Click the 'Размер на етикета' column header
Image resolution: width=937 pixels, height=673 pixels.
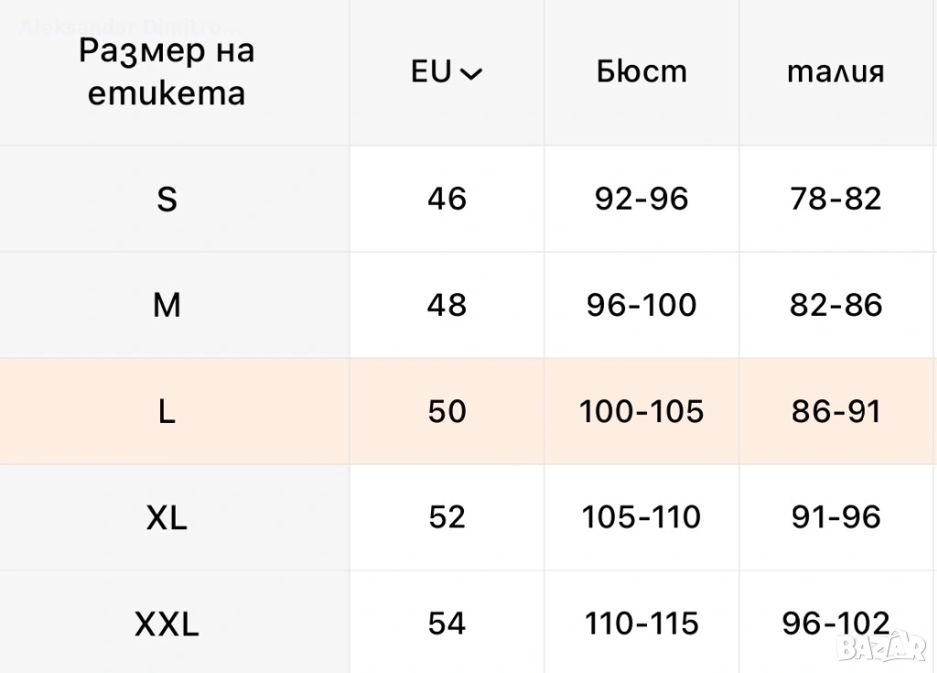[167, 72]
